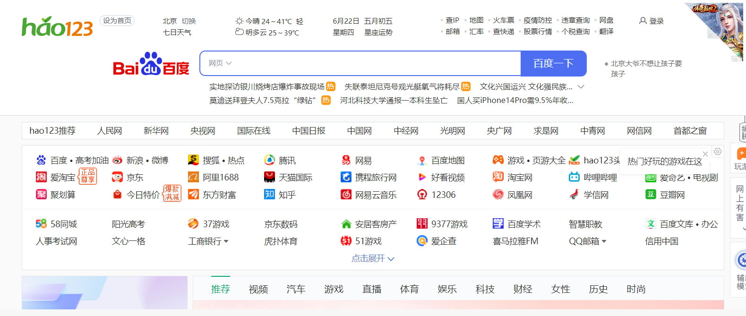Image resolution: width=746 pixels, height=316 pixels.
Task: Click the 凤凰网 icon
Action: [498, 194]
